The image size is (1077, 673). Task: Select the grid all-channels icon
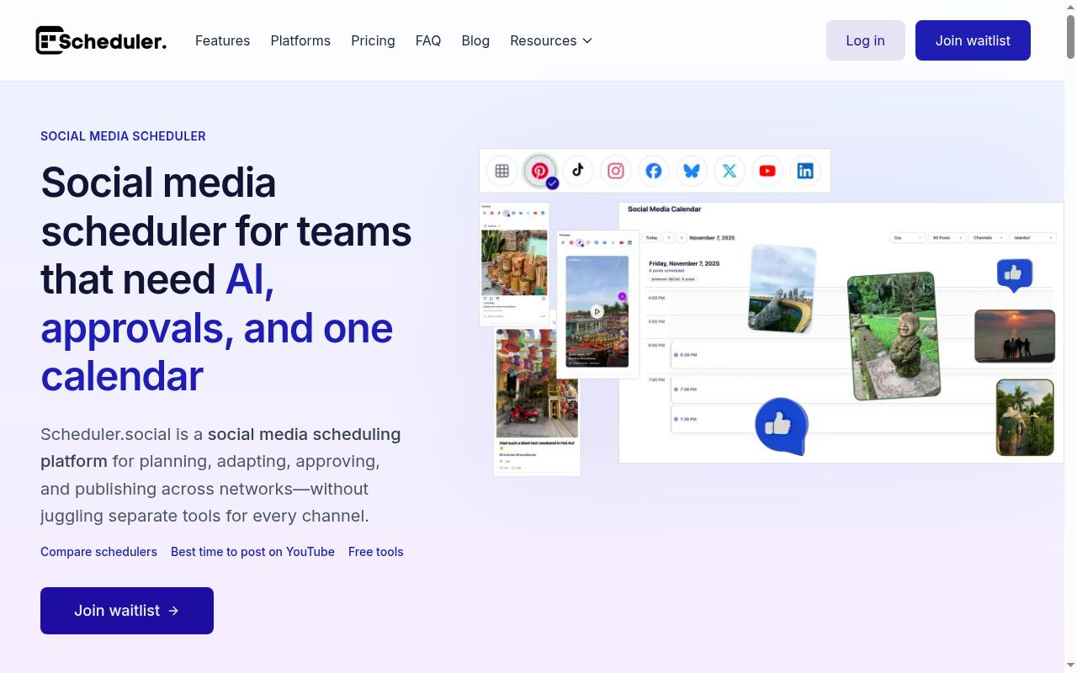click(x=502, y=171)
